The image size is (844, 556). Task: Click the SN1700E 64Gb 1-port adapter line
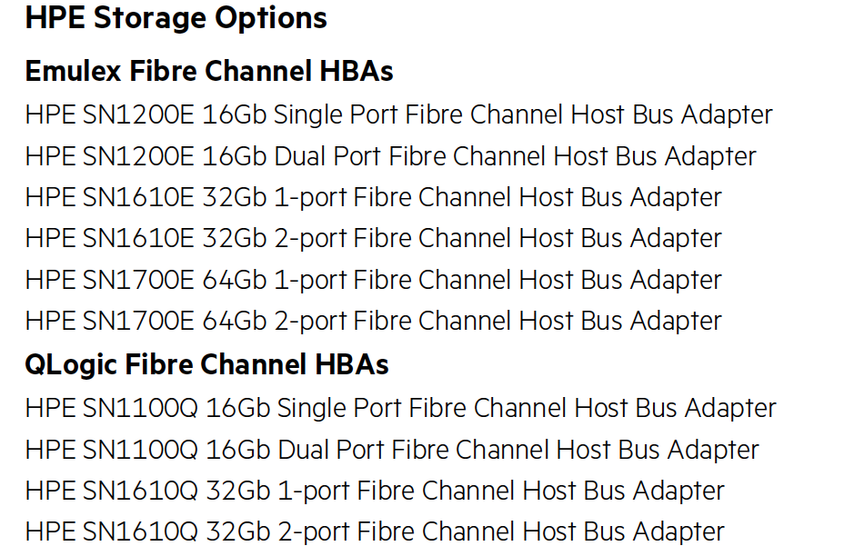[374, 280]
